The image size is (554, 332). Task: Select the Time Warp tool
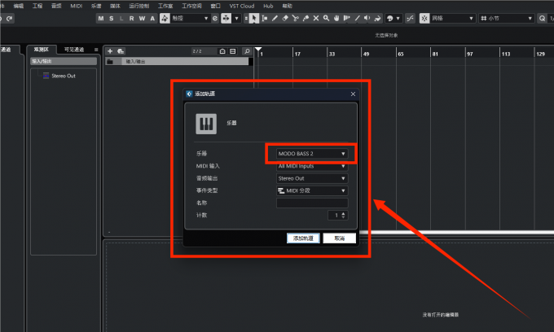click(346, 19)
